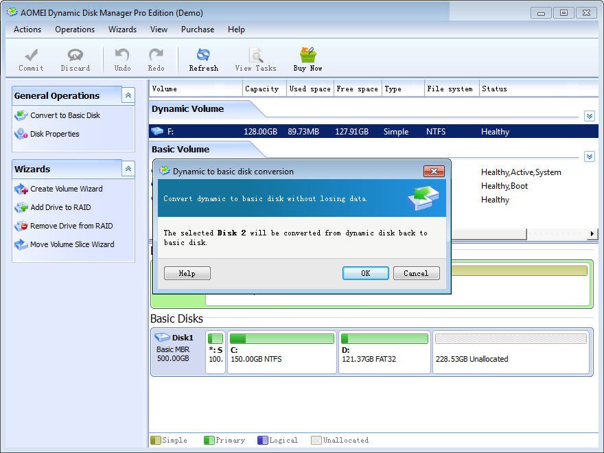Viewport: 604px width, 453px height.
Task: Maximize the AOMEI main window
Action: pyautogui.click(x=564, y=13)
